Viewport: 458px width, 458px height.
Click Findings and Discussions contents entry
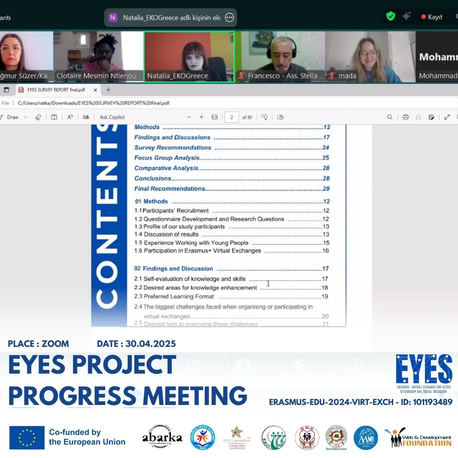point(232,137)
